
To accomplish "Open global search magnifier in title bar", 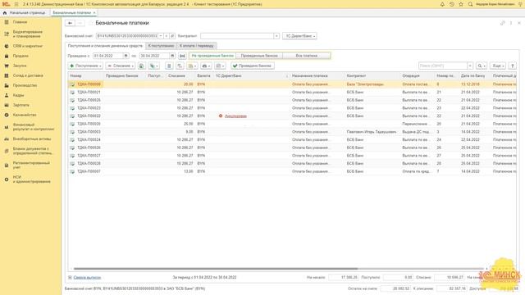I will pos(470,4).
